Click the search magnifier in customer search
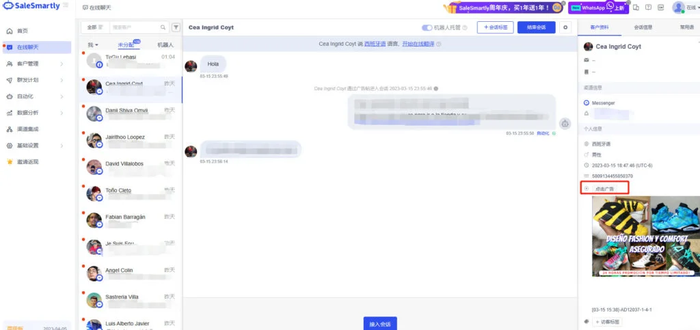 (x=163, y=27)
